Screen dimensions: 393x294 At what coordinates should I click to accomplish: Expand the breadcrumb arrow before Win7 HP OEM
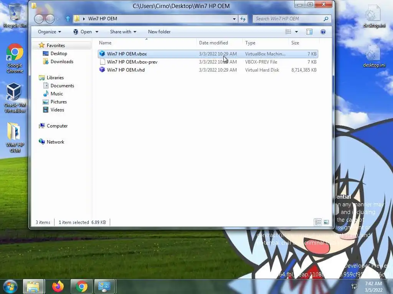(84, 19)
